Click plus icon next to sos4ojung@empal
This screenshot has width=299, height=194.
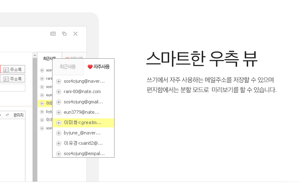tap(59, 154)
